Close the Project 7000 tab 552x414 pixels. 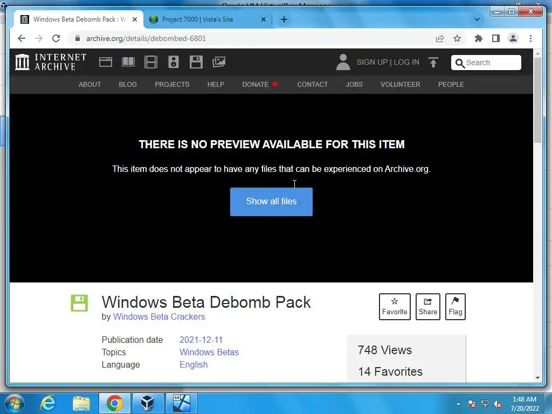[263, 19]
